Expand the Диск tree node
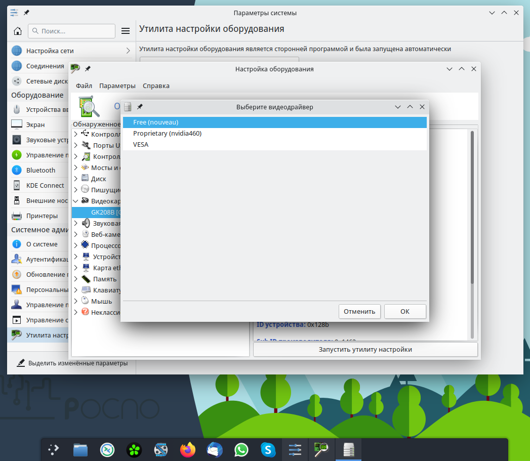The image size is (530, 461). (x=76, y=179)
